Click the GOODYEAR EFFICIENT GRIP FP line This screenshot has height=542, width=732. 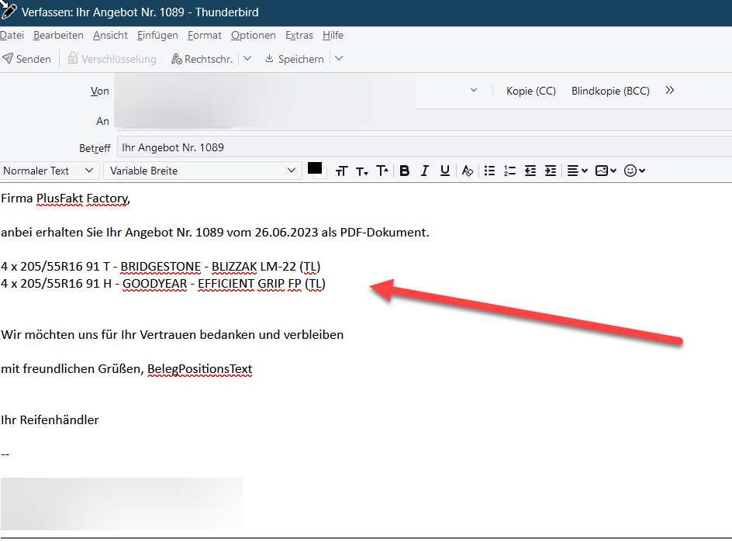tap(163, 284)
